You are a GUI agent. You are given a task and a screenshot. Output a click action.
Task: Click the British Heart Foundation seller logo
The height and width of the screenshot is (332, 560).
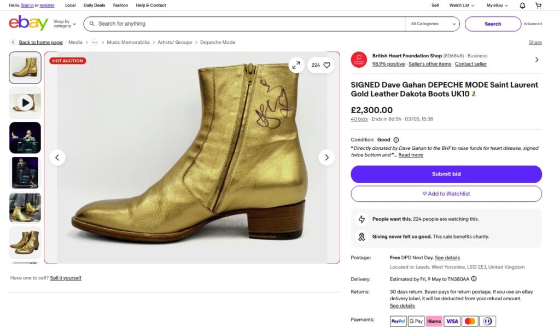tap(359, 60)
